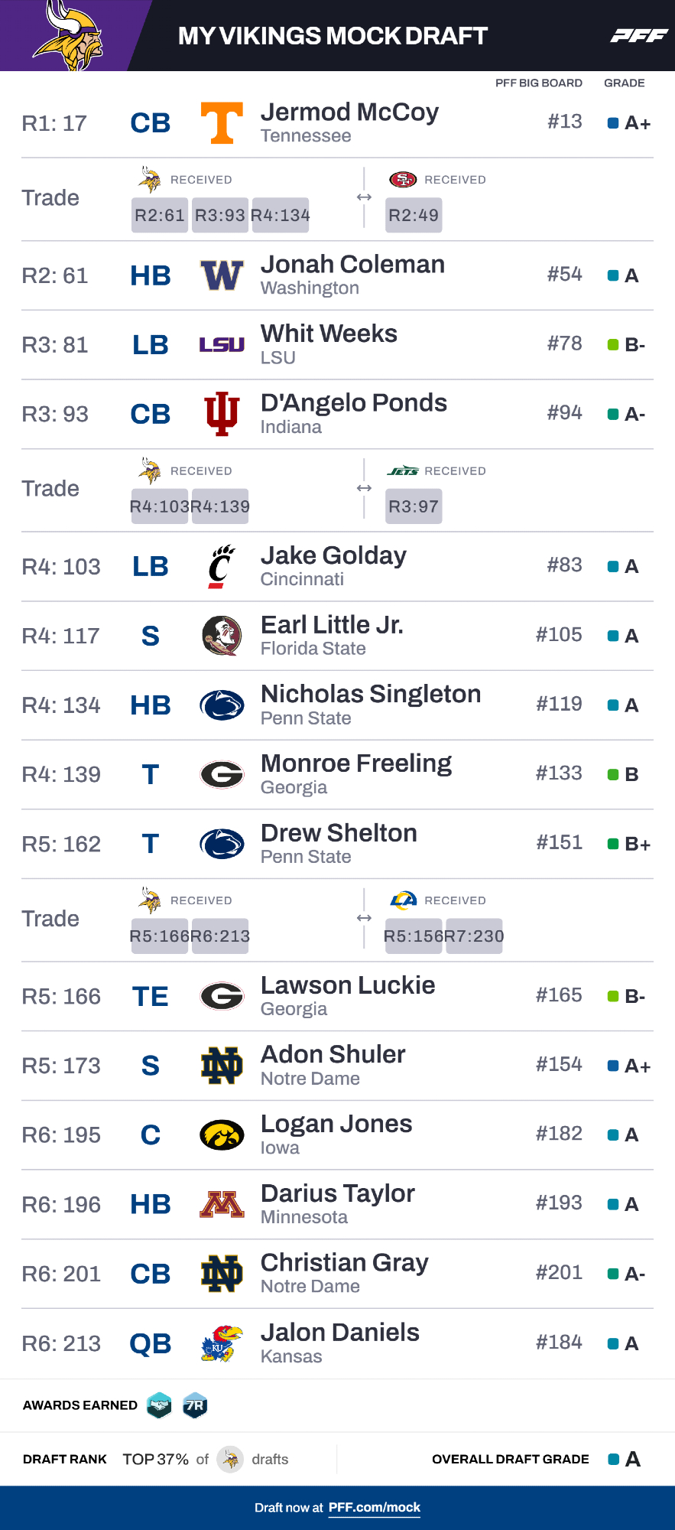
Task: Click the Jets logo in trade row
Action: click(403, 471)
